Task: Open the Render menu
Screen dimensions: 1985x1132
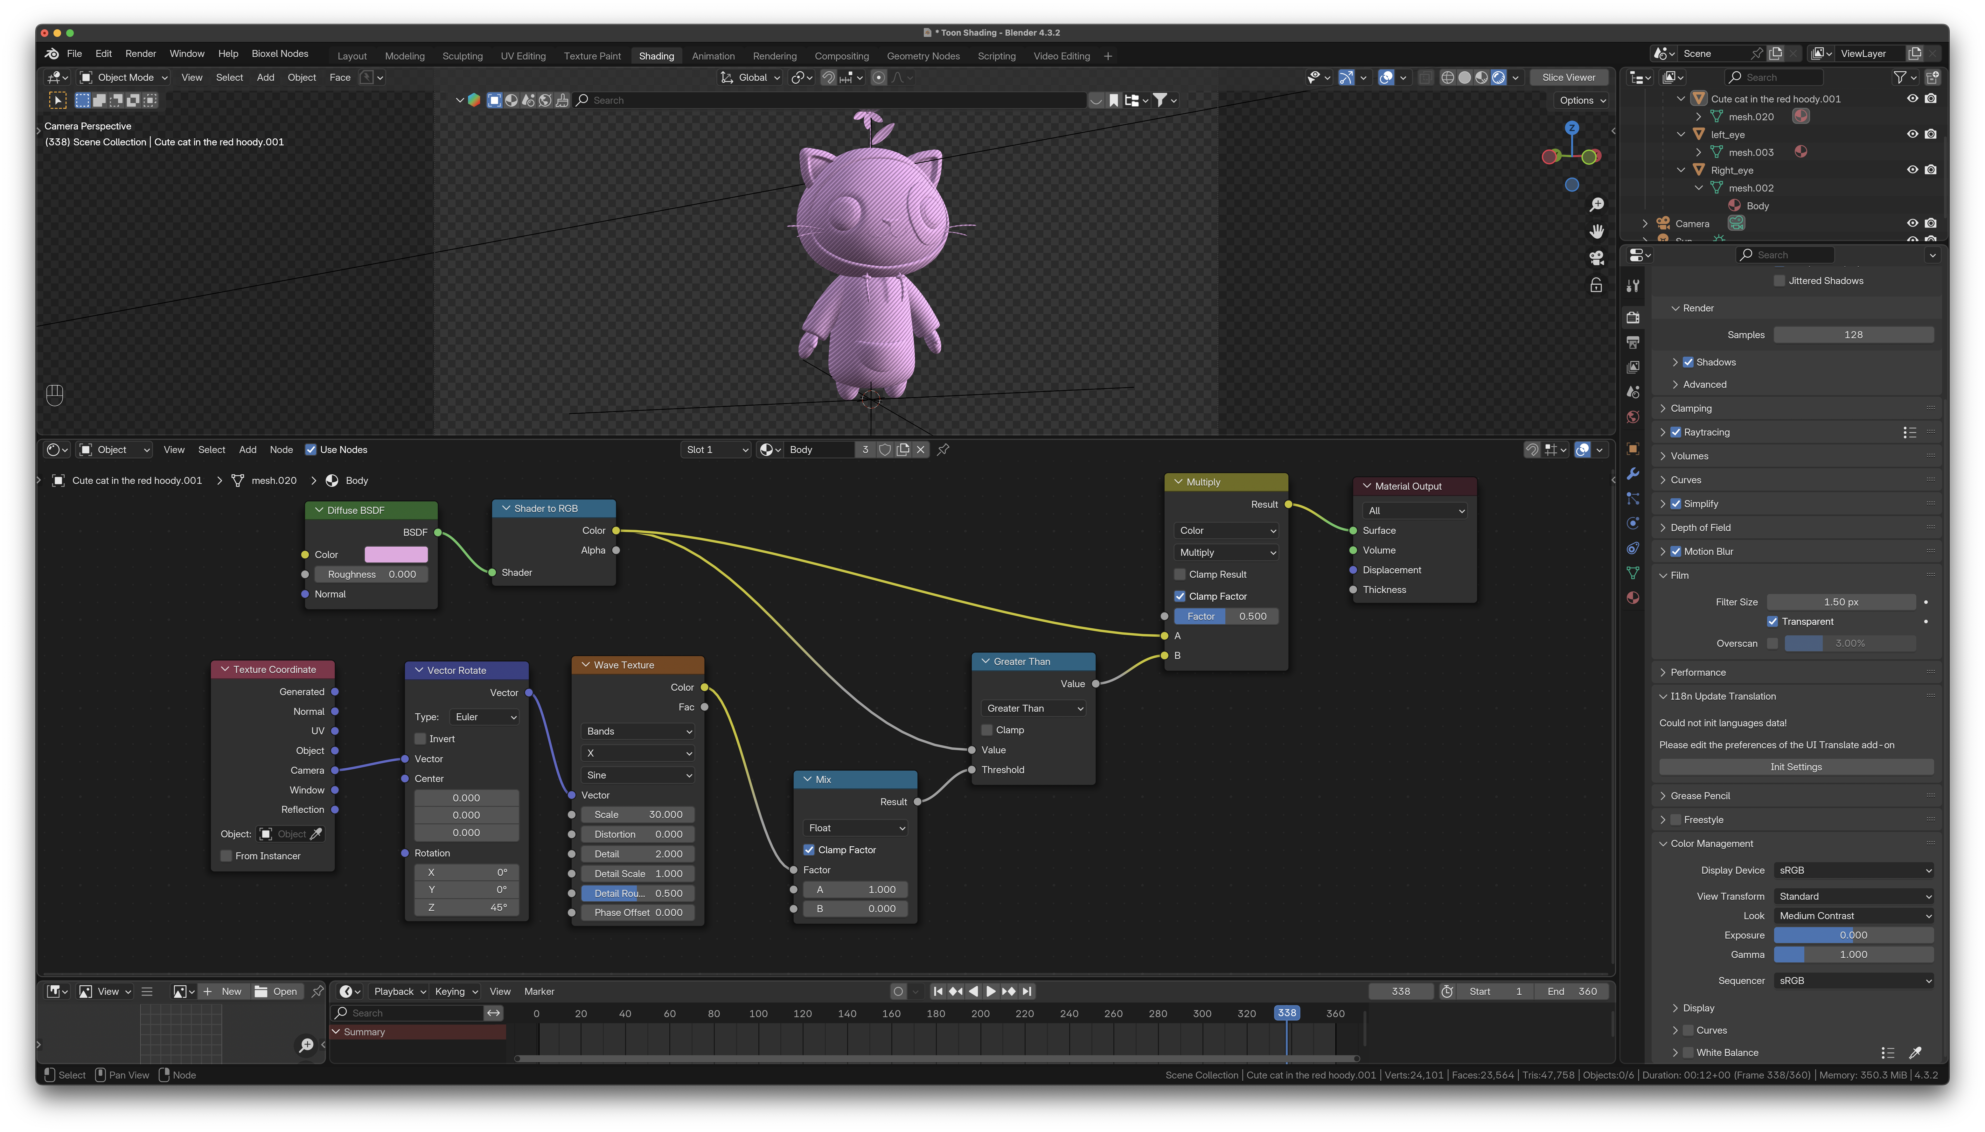Action: (x=141, y=54)
